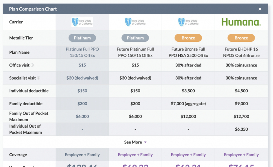Click Employee + Family coverage for Platinum Full PPO
This screenshot has width=273, height=167.
click(82, 155)
